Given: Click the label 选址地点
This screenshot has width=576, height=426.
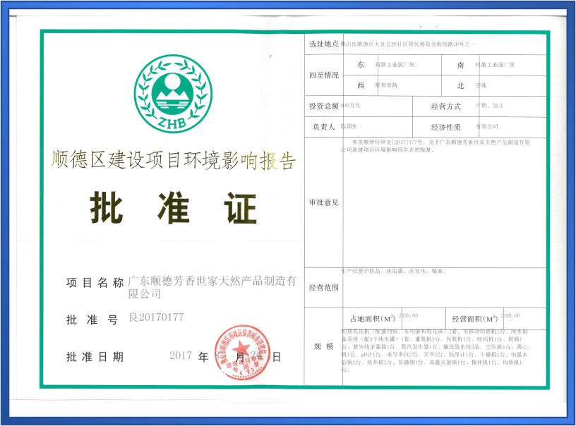Looking at the screenshot, I should coord(323,44).
